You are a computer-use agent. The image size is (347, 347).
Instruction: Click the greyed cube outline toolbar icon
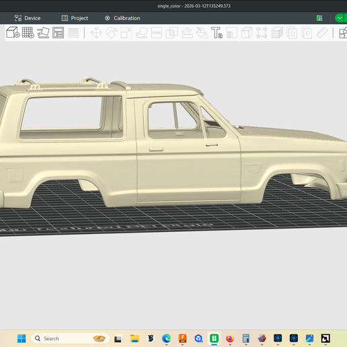click(x=247, y=33)
